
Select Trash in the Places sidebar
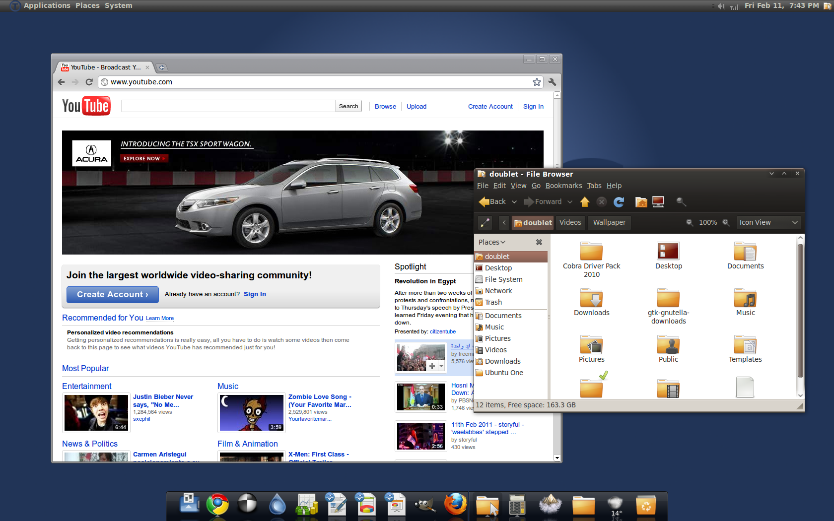coord(511,302)
